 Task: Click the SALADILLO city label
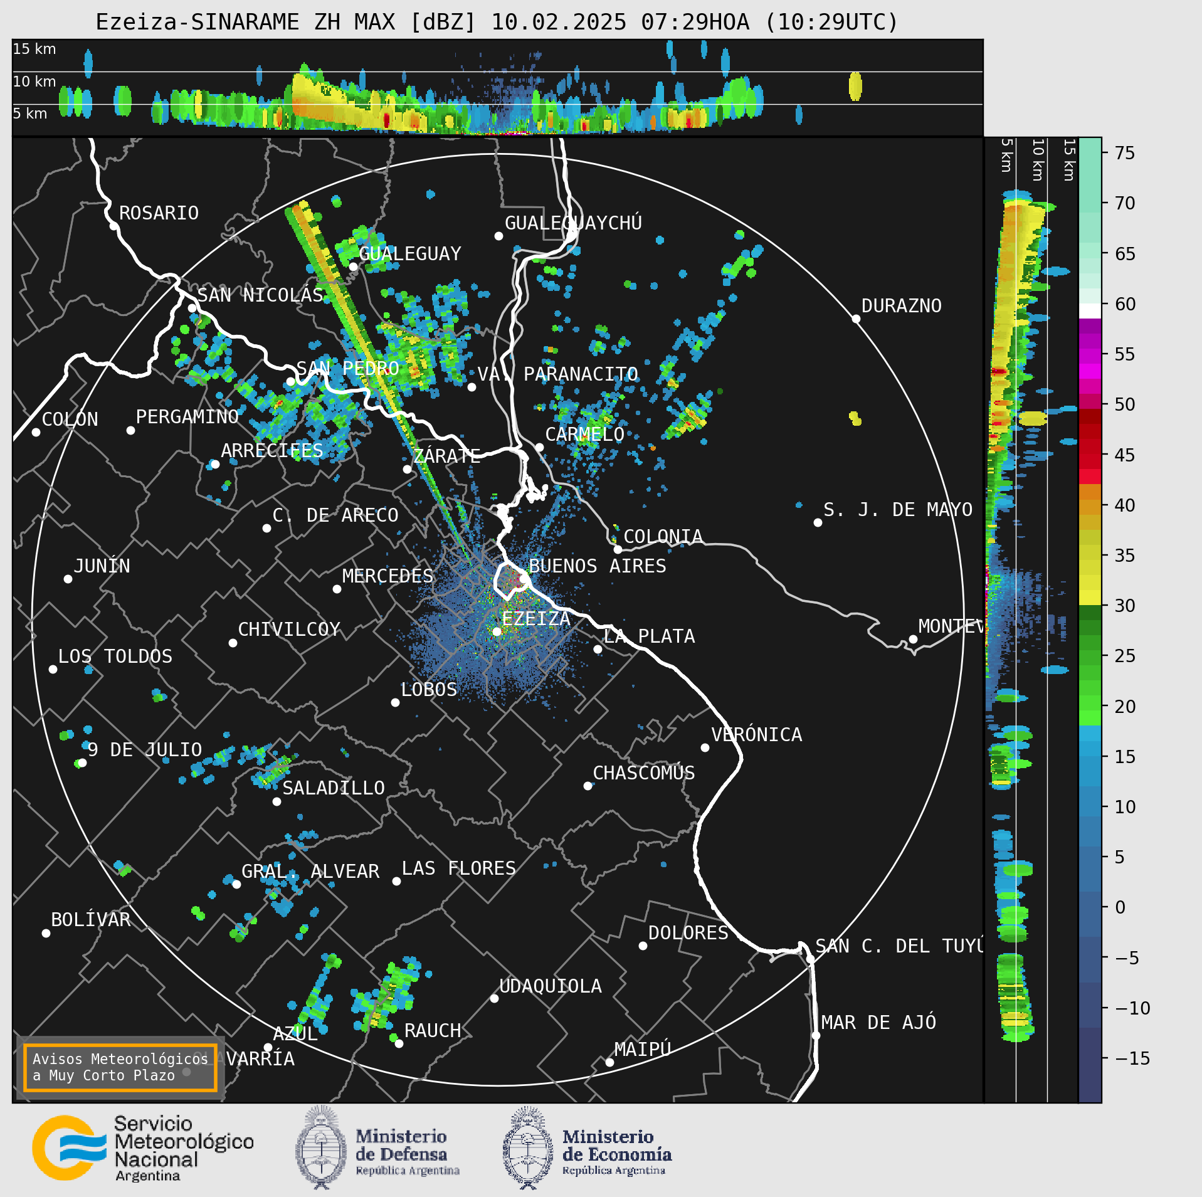[x=334, y=788]
